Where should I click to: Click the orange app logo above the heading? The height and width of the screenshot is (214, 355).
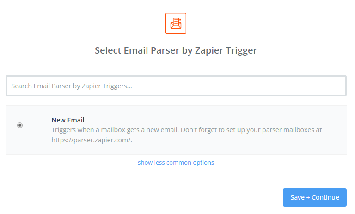click(x=176, y=23)
